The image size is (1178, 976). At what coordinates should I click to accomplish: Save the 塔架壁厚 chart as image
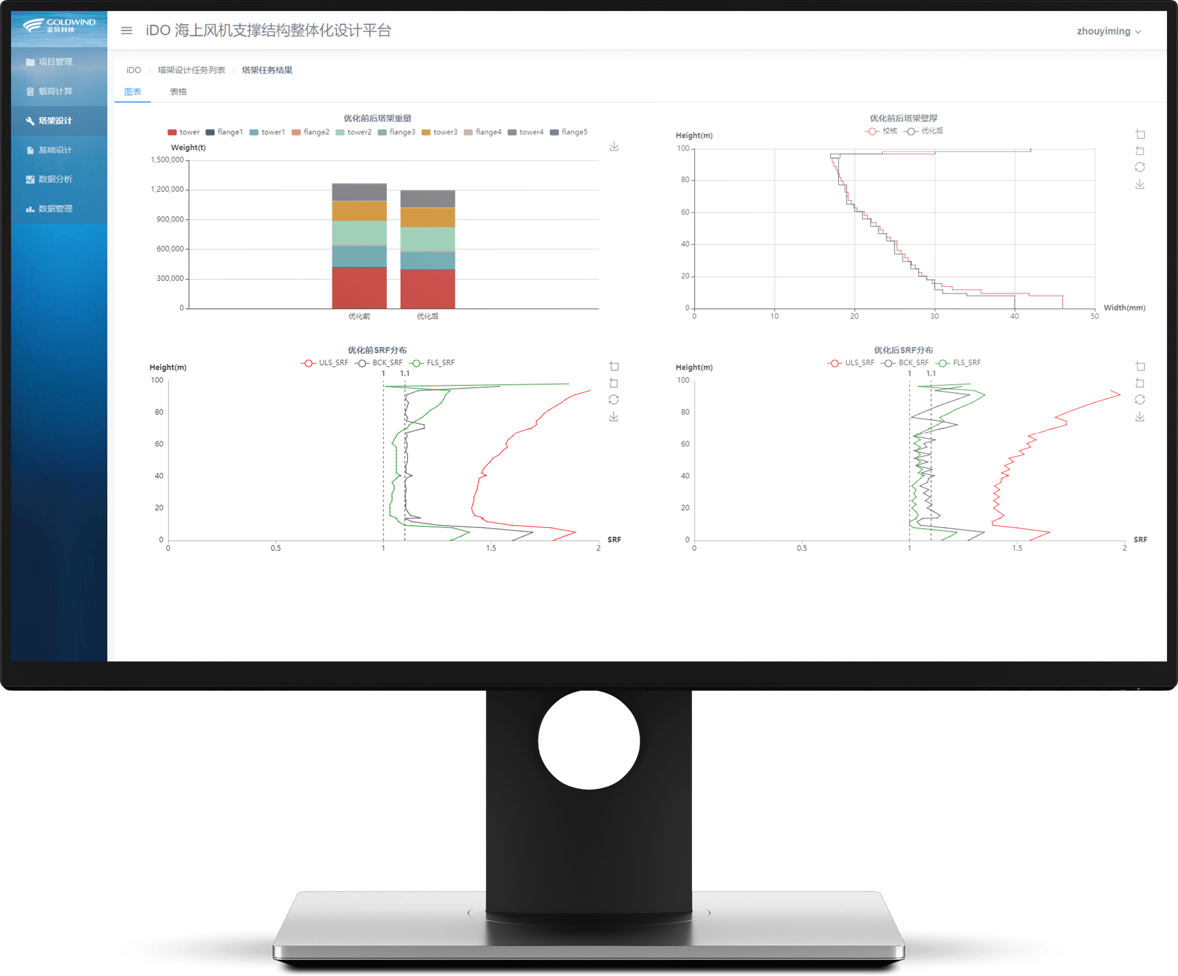point(1140,184)
